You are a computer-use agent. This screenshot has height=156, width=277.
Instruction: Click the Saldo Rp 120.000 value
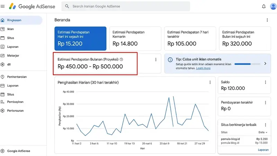coord(233,88)
